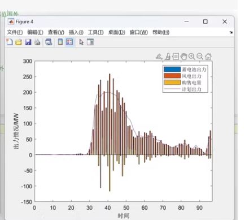The height and width of the screenshot is (220, 245).
Task: Open the 工具(T) menu
Action: point(96,32)
